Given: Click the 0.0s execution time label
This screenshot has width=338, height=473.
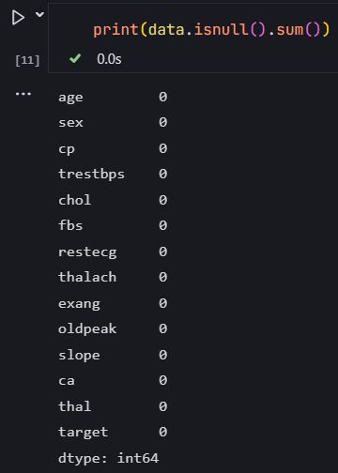Looking at the screenshot, I should tap(109, 59).
